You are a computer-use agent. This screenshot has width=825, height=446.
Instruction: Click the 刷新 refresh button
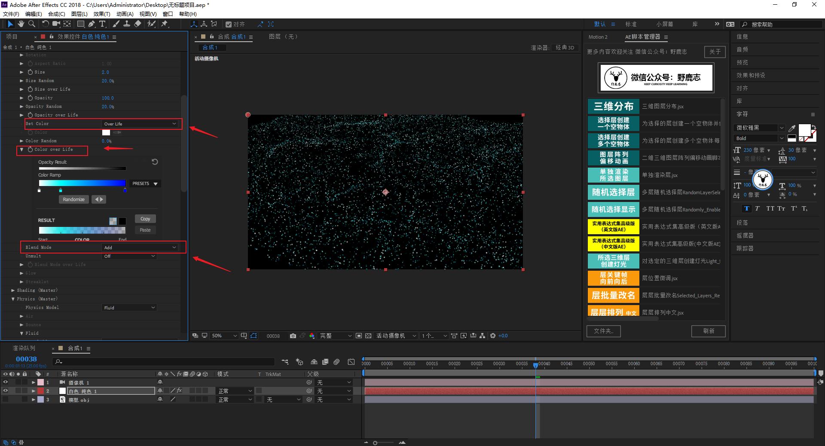[x=708, y=331]
